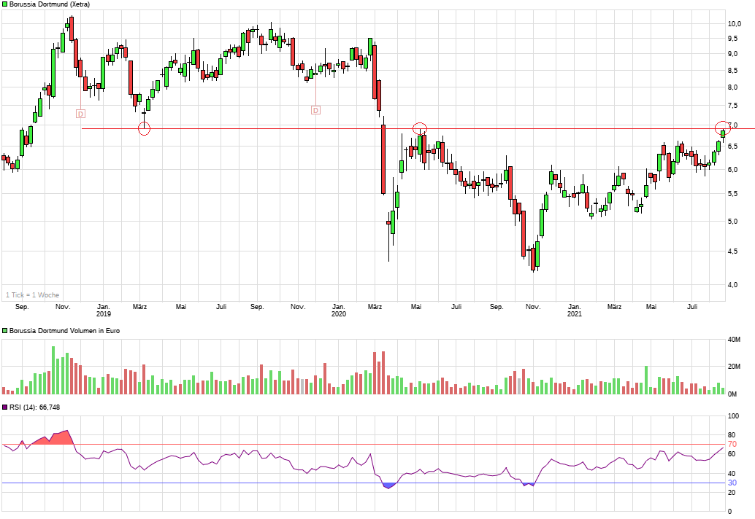Click the '0M' volume axis label
The width and height of the screenshot is (755, 519).
(x=732, y=394)
